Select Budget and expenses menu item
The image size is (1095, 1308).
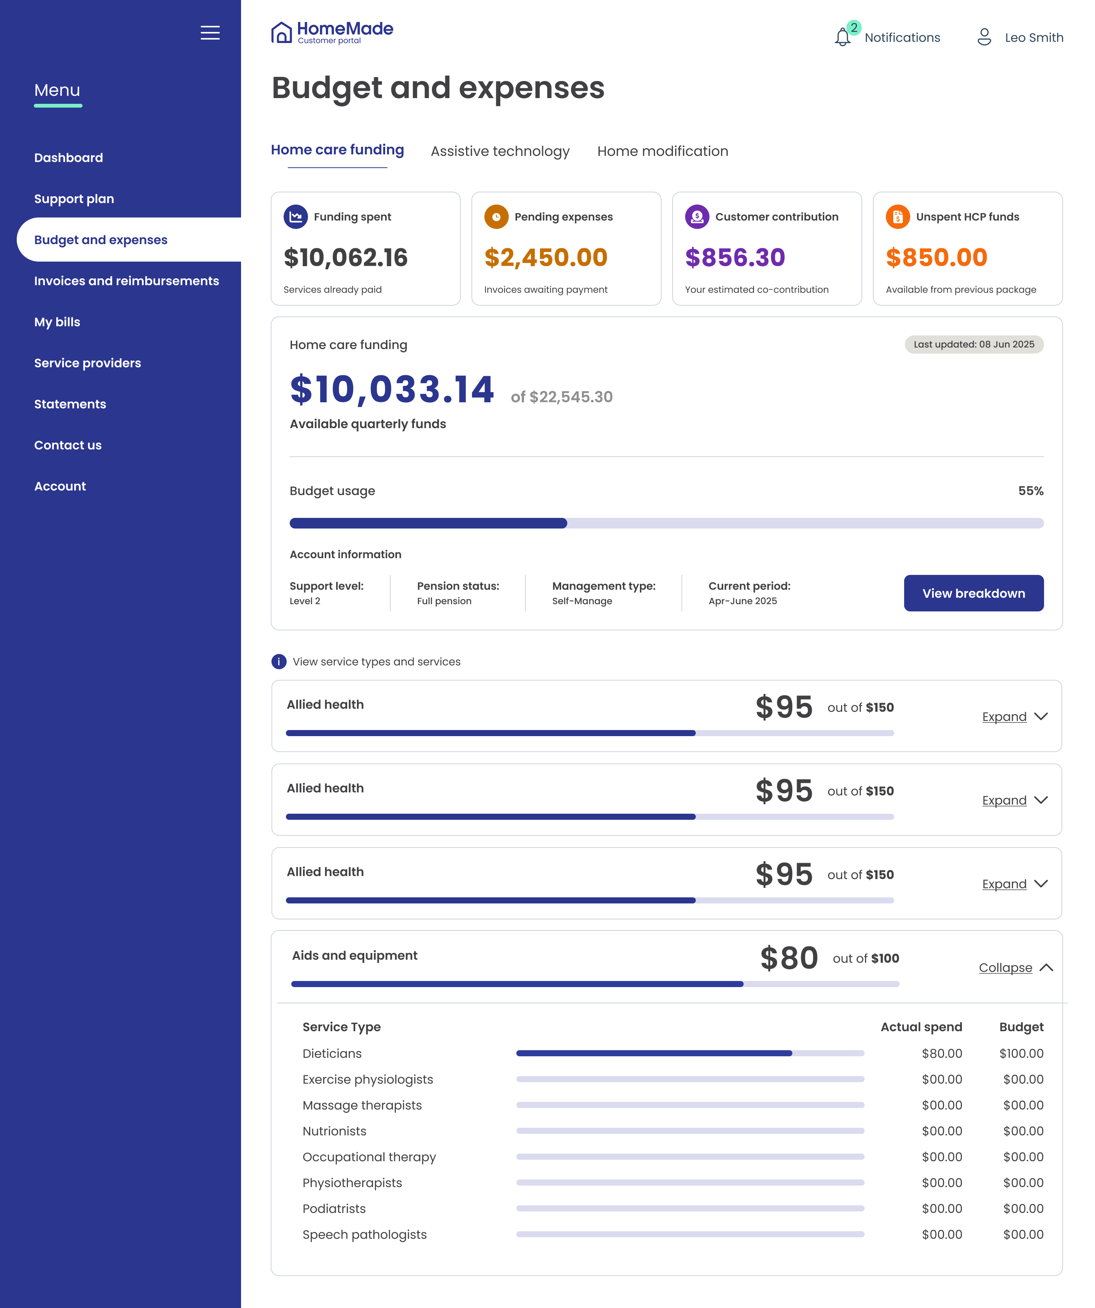(x=129, y=240)
